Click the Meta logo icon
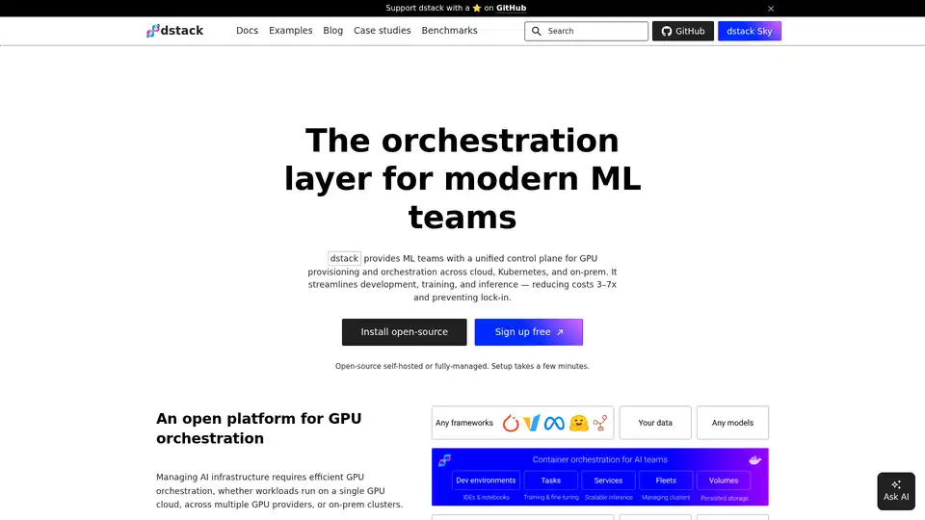 point(553,423)
